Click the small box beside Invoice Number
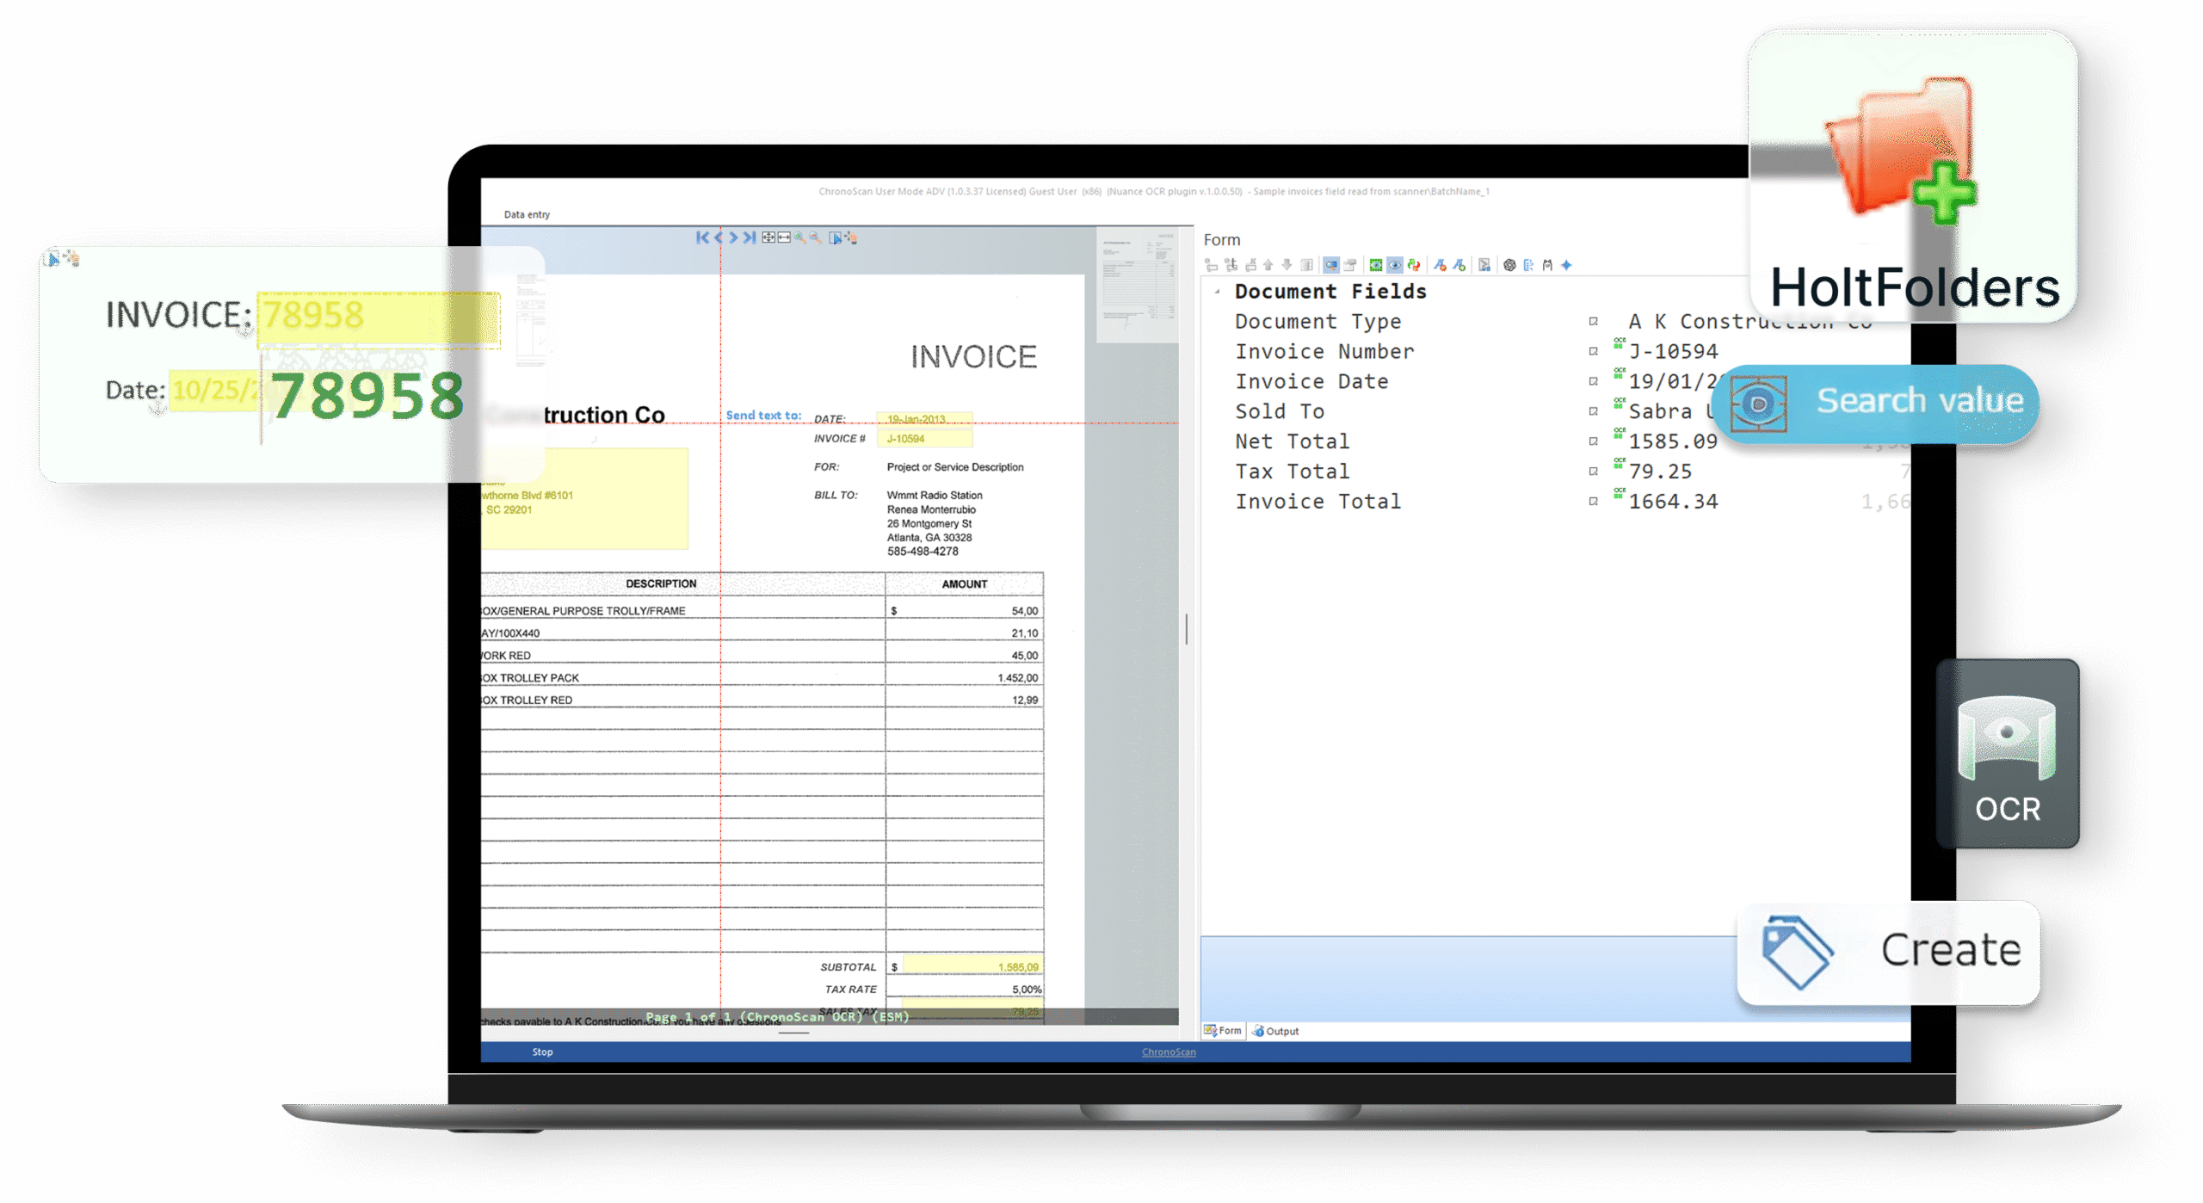Image resolution: width=2203 pixels, height=1203 pixels. (1593, 352)
